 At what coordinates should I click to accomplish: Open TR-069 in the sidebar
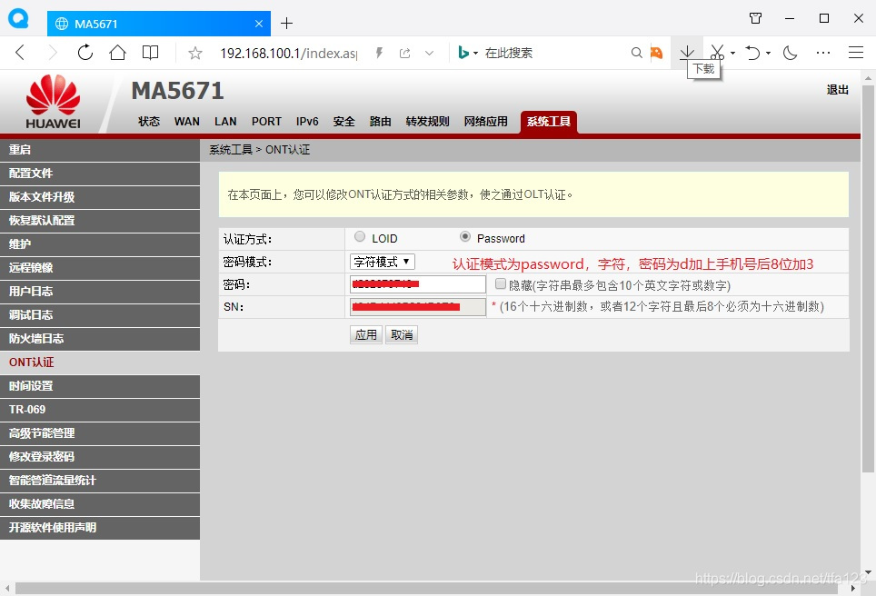[x=100, y=410]
